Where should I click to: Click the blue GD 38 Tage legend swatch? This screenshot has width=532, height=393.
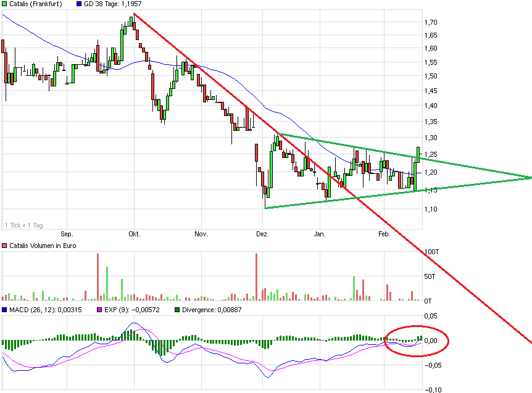[79, 4]
